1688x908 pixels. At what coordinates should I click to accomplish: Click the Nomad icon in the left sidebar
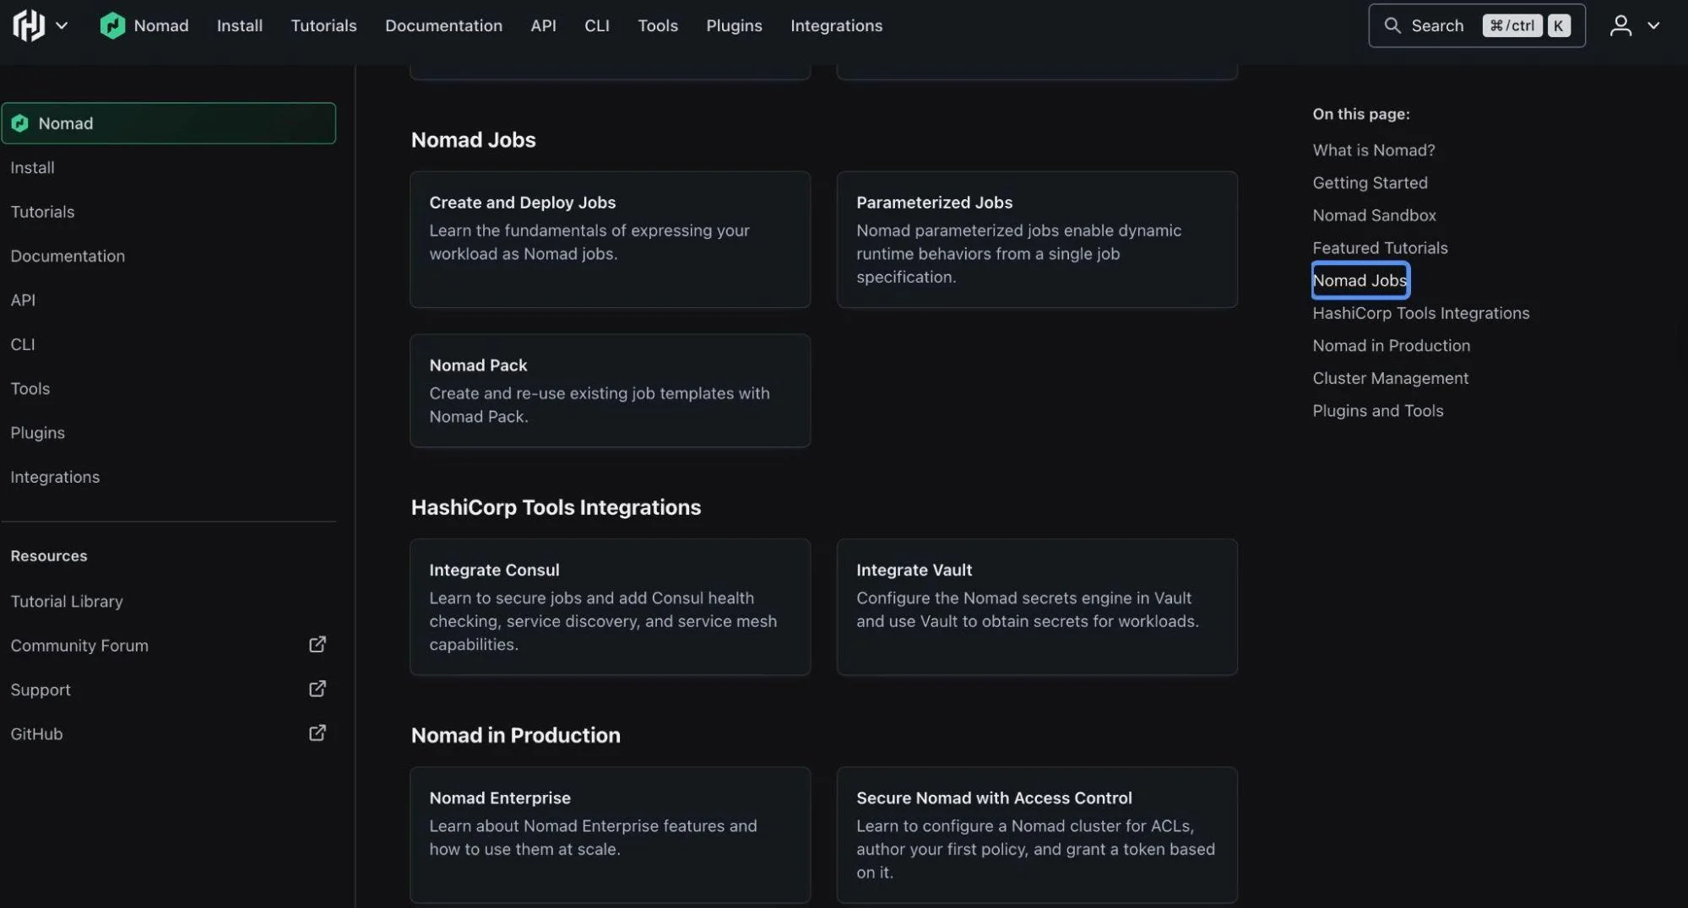(x=20, y=123)
